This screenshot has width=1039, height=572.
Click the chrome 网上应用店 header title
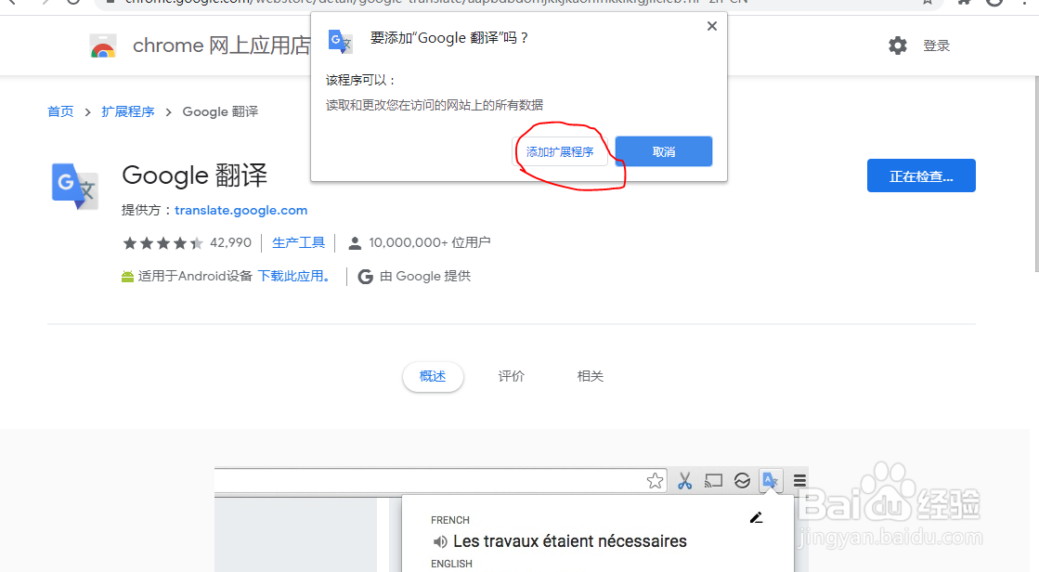pos(222,45)
